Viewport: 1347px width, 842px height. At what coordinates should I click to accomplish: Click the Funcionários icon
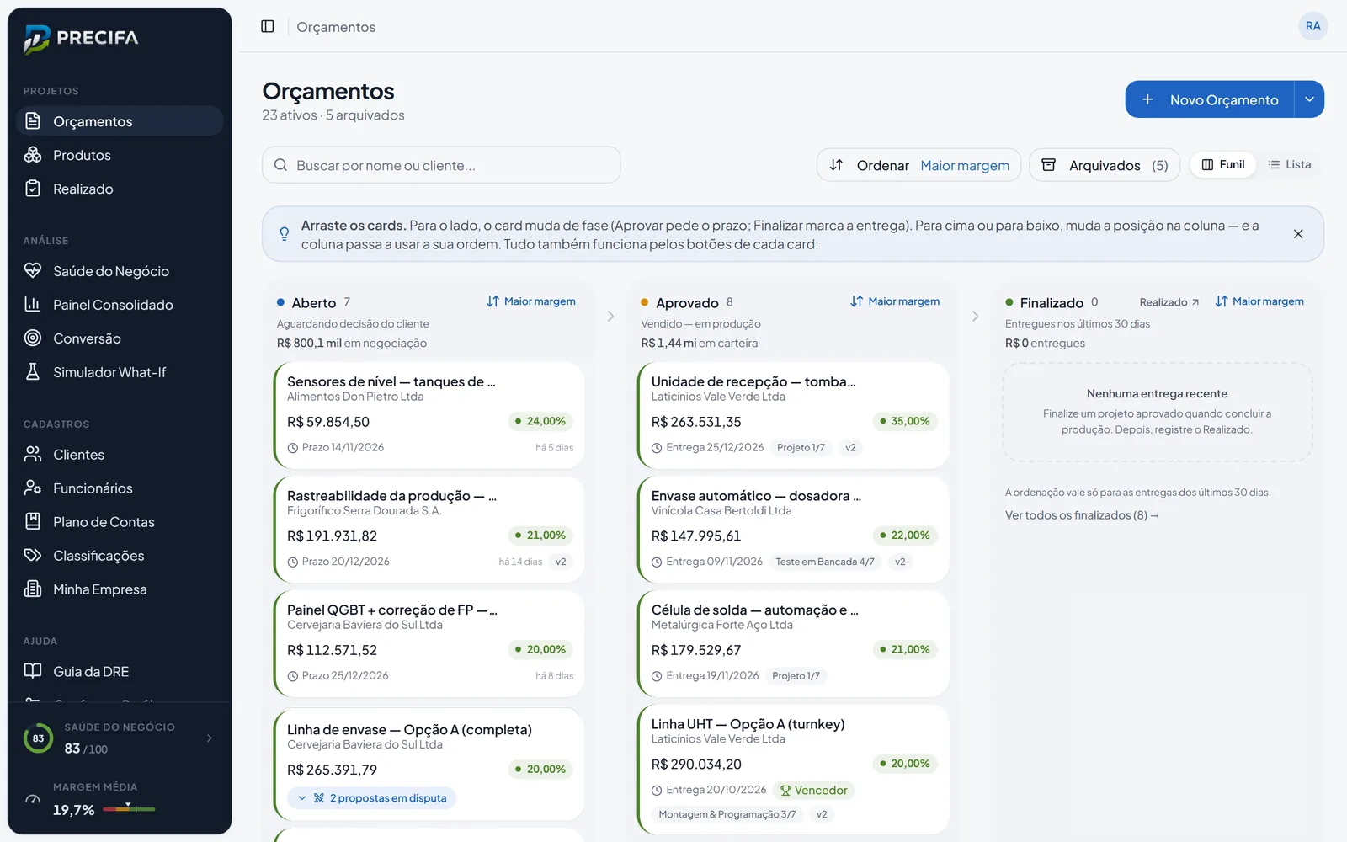33,488
